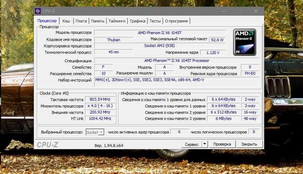Click the thermal package value 92.6 W

coord(217,40)
